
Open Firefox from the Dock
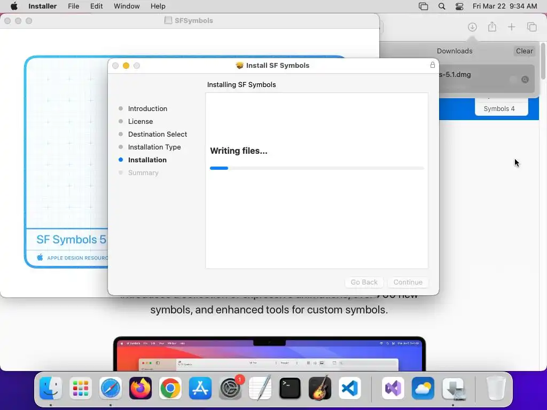pos(140,388)
